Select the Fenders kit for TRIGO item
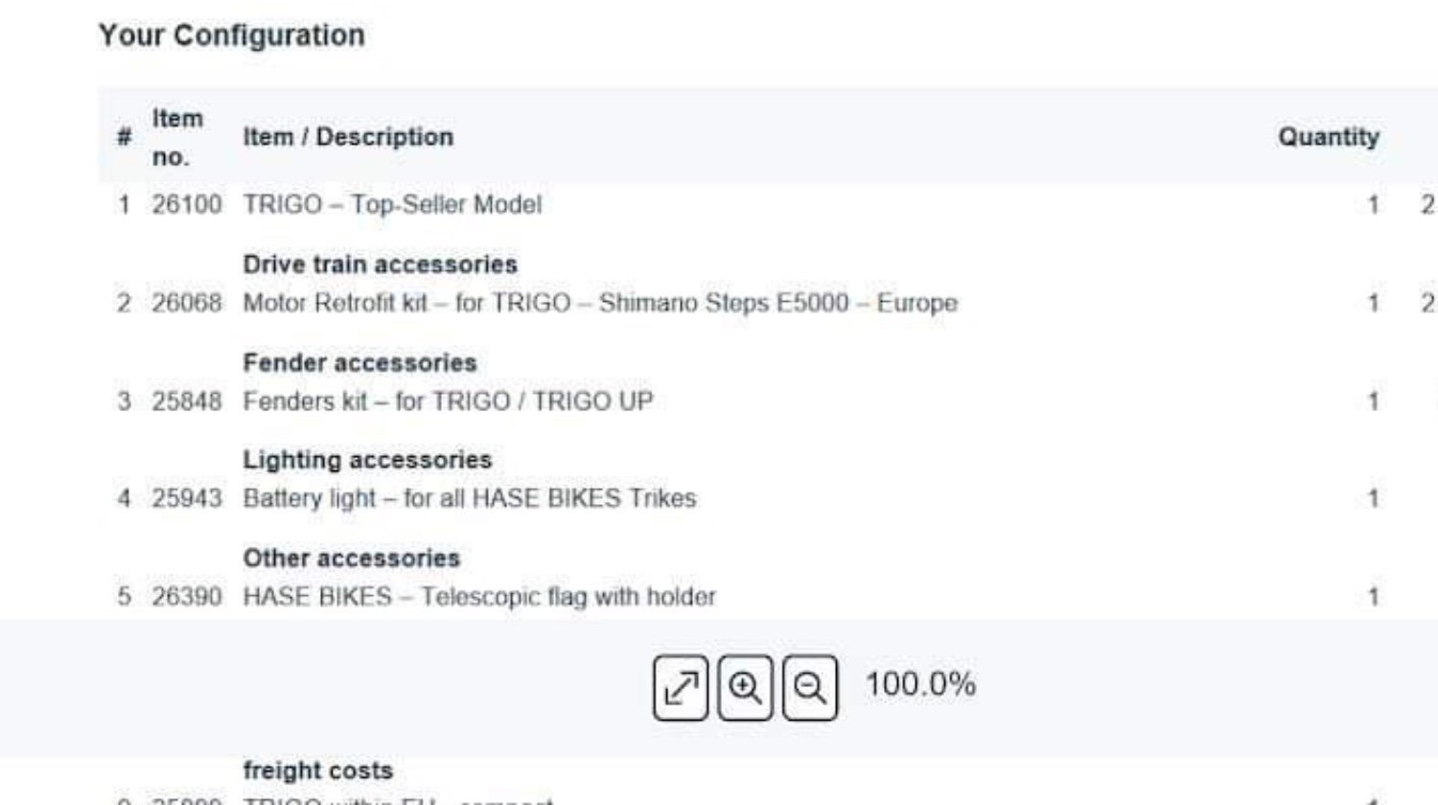 448,402
